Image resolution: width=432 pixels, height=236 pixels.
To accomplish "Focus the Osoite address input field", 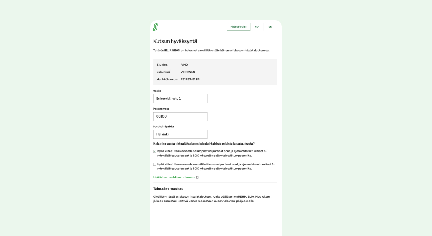I will (180, 99).
